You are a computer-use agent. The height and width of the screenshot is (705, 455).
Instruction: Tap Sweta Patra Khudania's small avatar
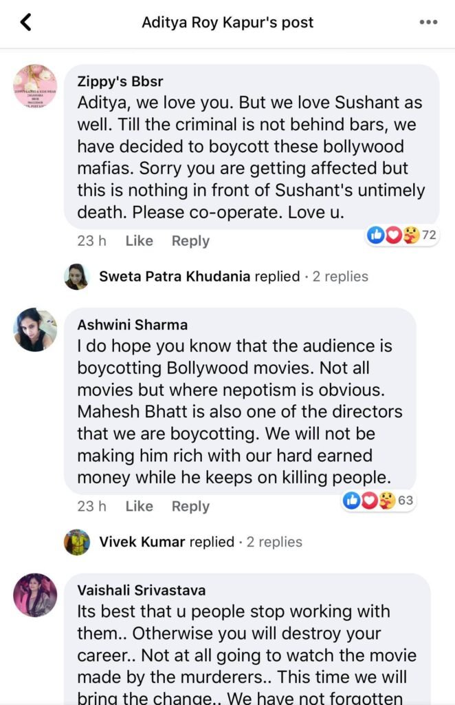[x=76, y=277]
